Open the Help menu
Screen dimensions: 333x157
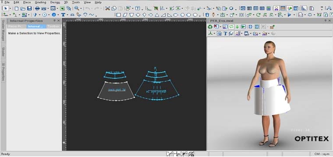(98, 2)
